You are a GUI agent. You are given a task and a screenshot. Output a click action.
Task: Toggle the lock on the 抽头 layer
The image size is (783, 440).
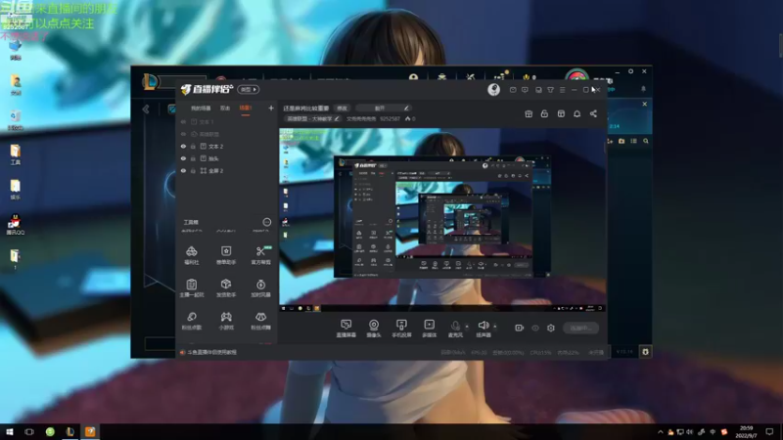[x=193, y=158]
